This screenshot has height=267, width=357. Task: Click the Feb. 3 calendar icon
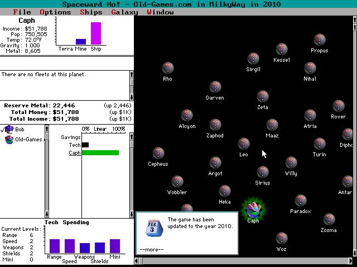[154, 228]
